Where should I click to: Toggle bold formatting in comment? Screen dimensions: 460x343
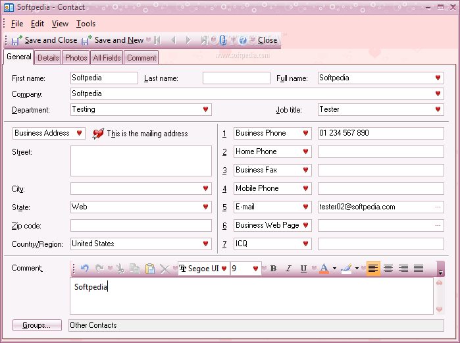tap(273, 269)
